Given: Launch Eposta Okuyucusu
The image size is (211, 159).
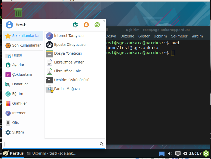Looking at the screenshot, I should 75,44.
